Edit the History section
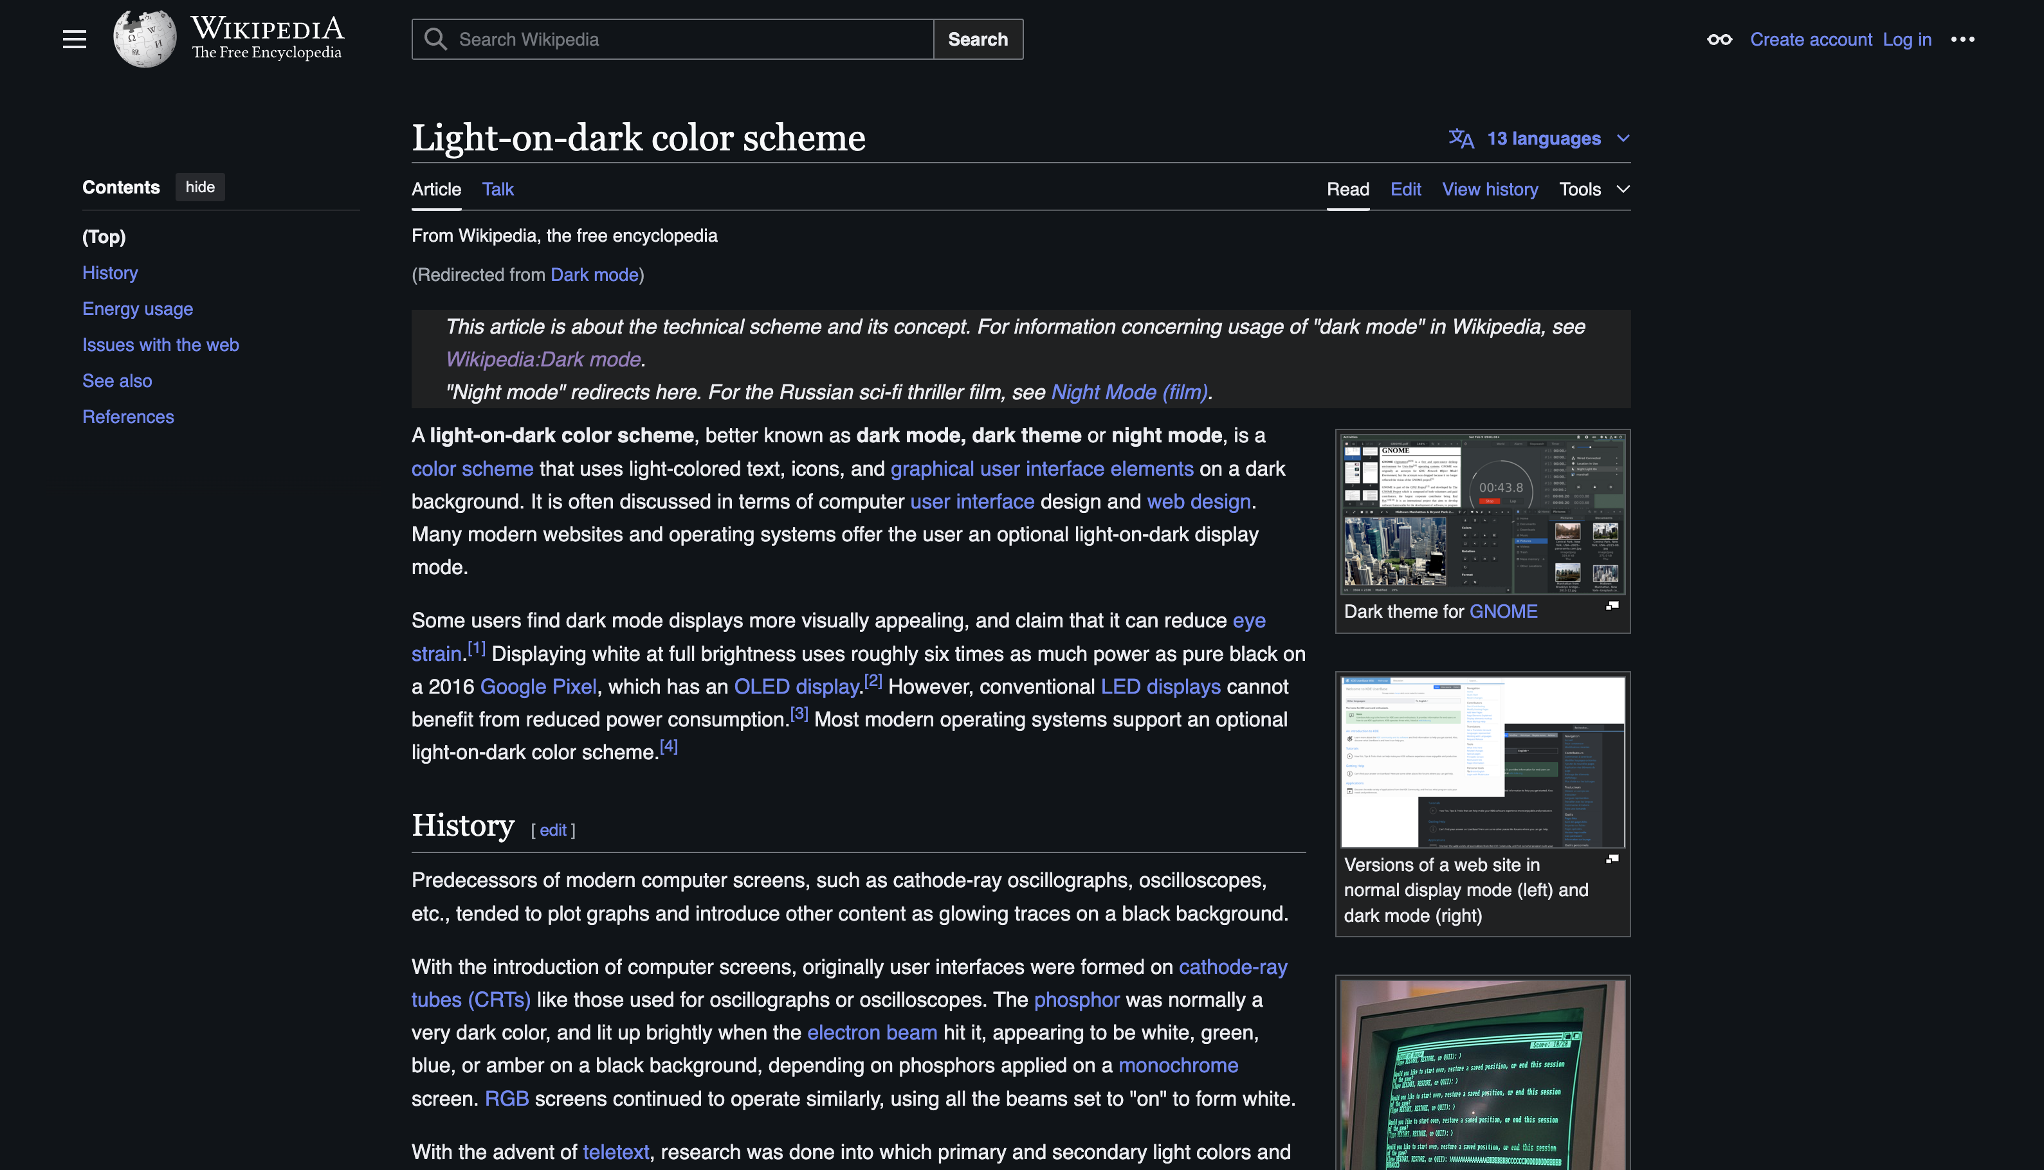 [552, 830]
